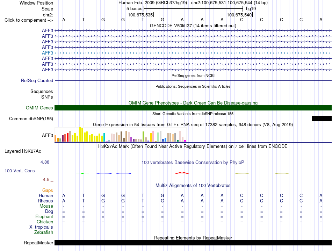
Task: Select the Mouse species row label
Action: 46,206
